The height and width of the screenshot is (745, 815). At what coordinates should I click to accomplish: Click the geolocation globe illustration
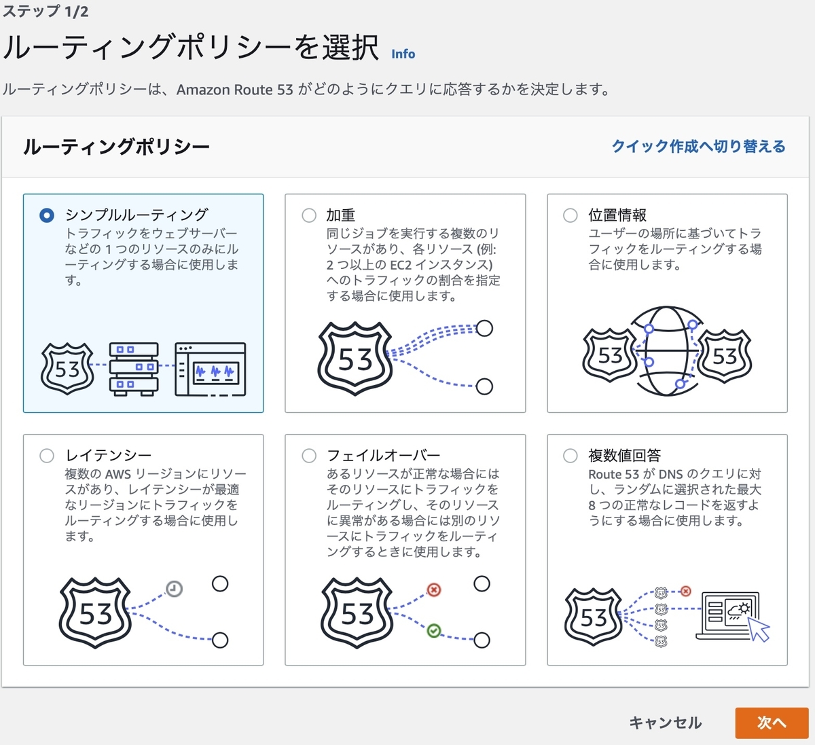point(667,351)
